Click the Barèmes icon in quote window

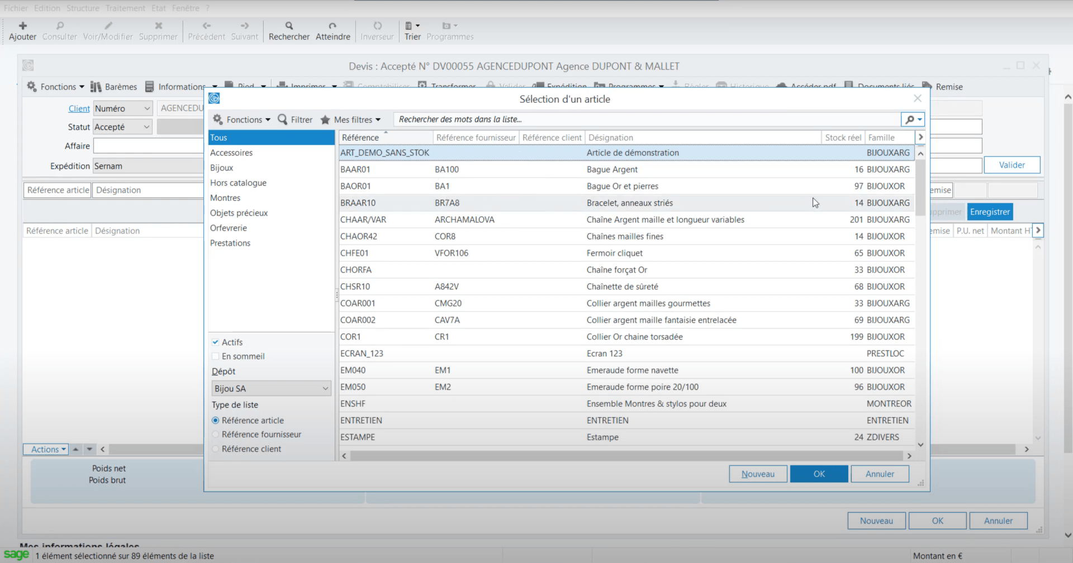click(96, 86)
